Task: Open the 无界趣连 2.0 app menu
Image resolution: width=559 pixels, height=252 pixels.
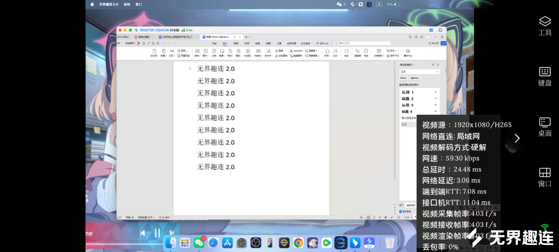Action: pyautogui.click(x=108, y=4)
